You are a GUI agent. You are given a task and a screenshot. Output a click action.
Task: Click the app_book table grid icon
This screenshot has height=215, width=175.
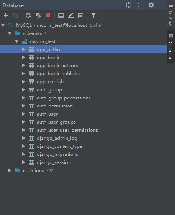pyautogui.click(x=31, y=58)
